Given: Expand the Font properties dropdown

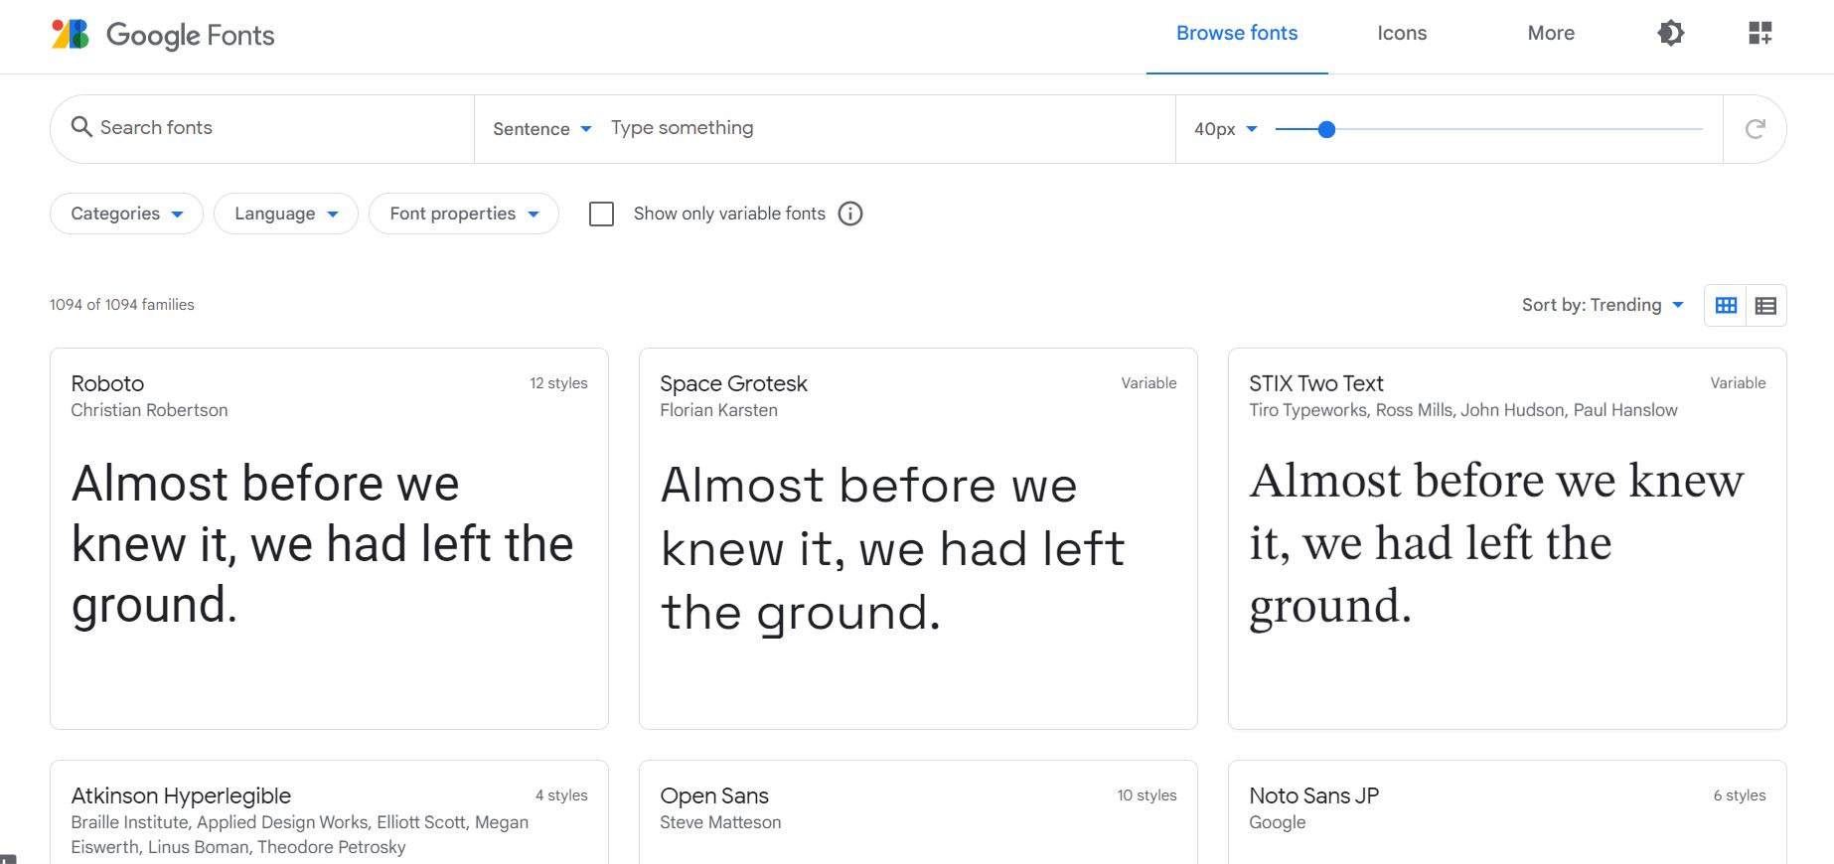Looking at the screenshot, I should [x=464, y=214].
